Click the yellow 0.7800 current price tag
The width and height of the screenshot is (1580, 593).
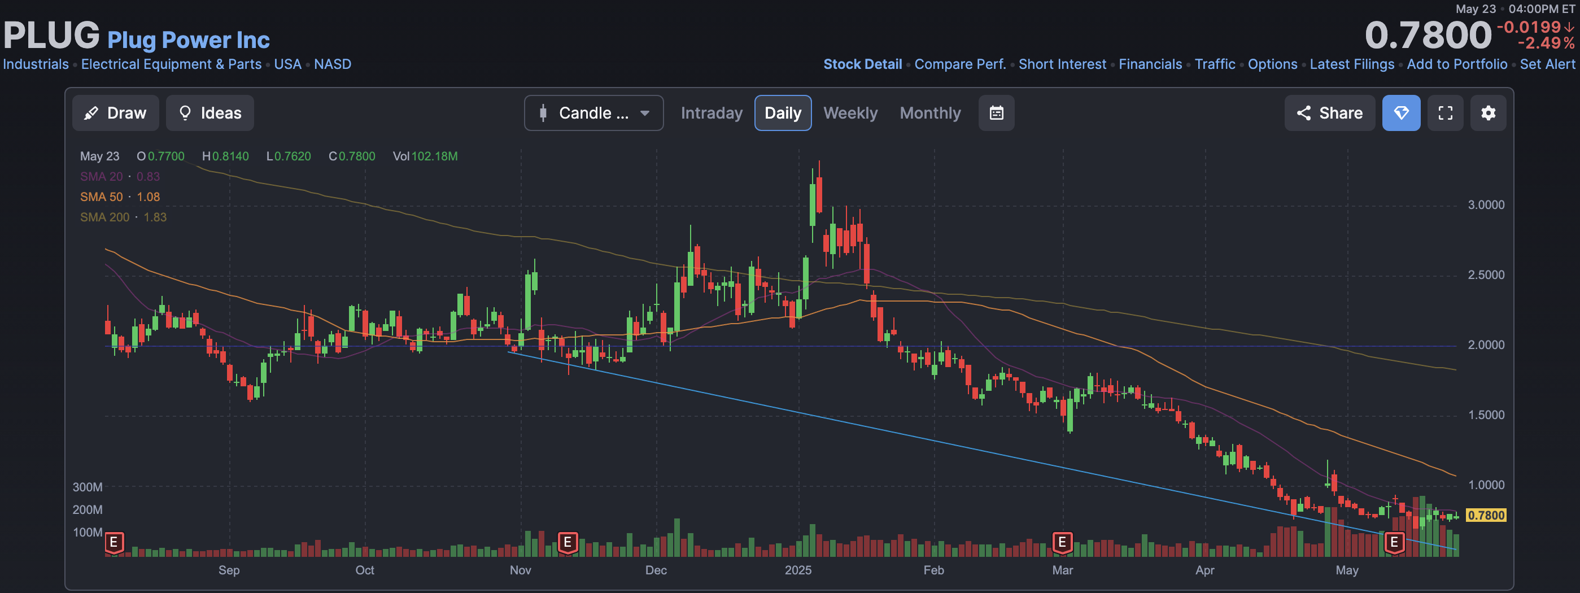[1486, 515]
